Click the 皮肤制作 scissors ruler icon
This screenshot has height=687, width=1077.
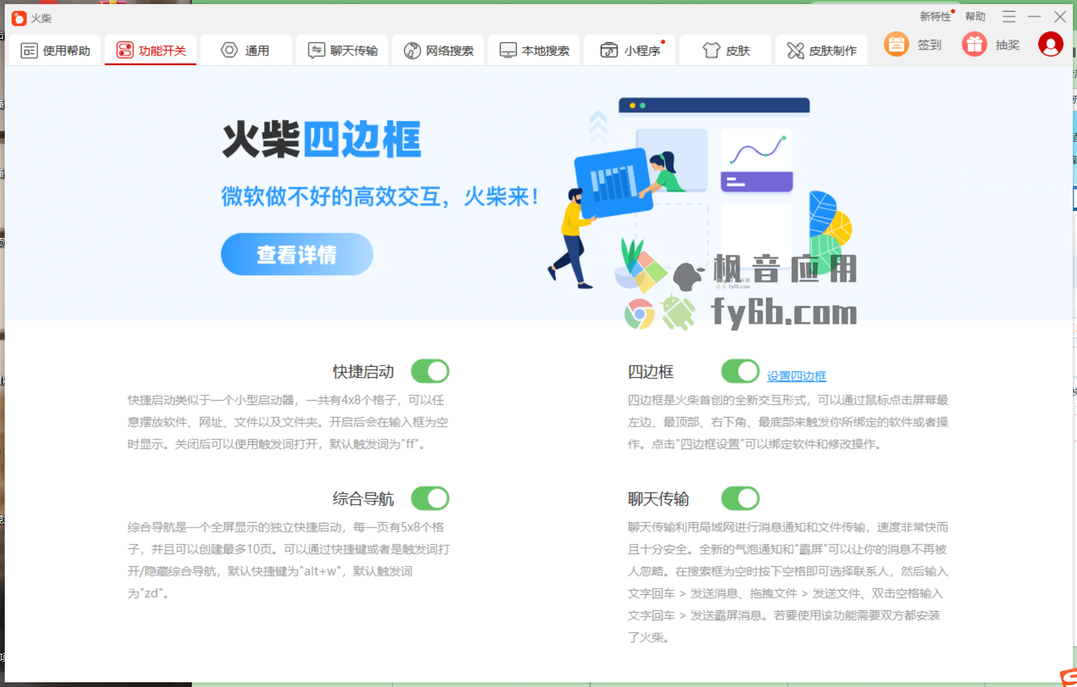click(x=796, y=50)
